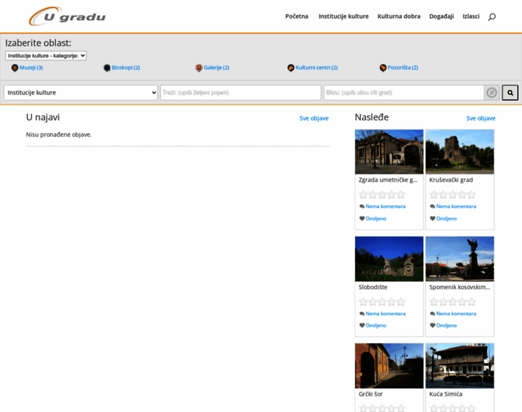Image resolution: width=522 pixels, height=412 pixels.
Task: Click star rating of Slobodište
Action: click(x=382, y=302)
